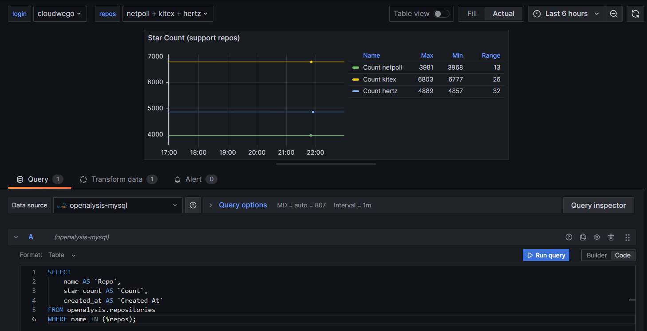Click the (openalysis-mysql) query source label
This screenshot has height=331, width=647.
pyautogui.click(x=82, y=237)
